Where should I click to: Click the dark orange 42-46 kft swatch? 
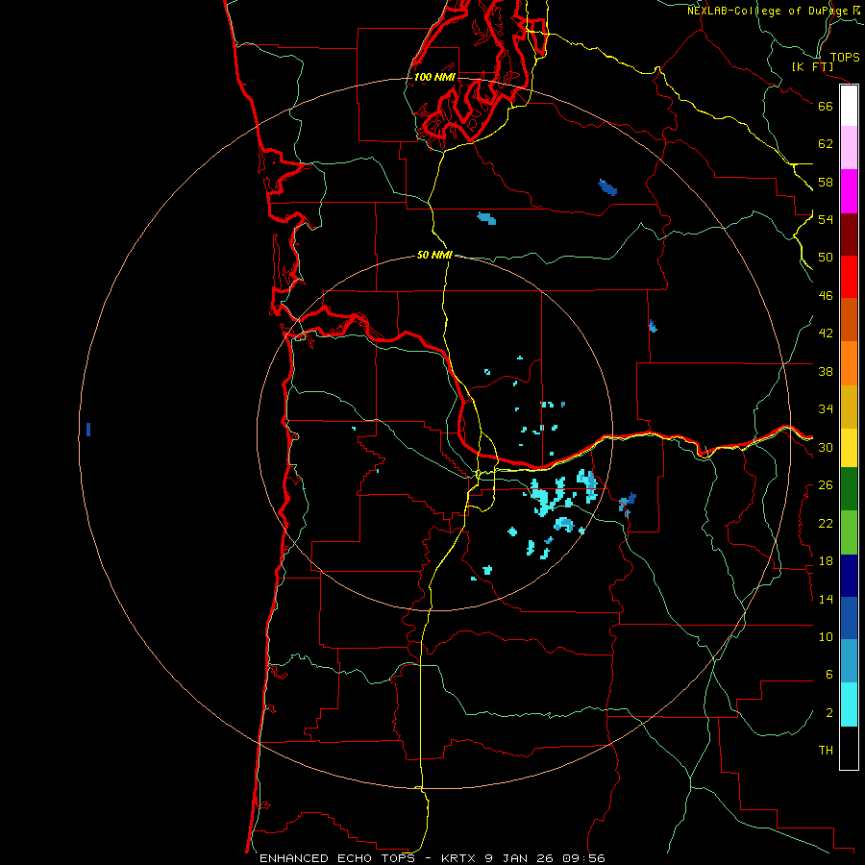click(849, 319)
